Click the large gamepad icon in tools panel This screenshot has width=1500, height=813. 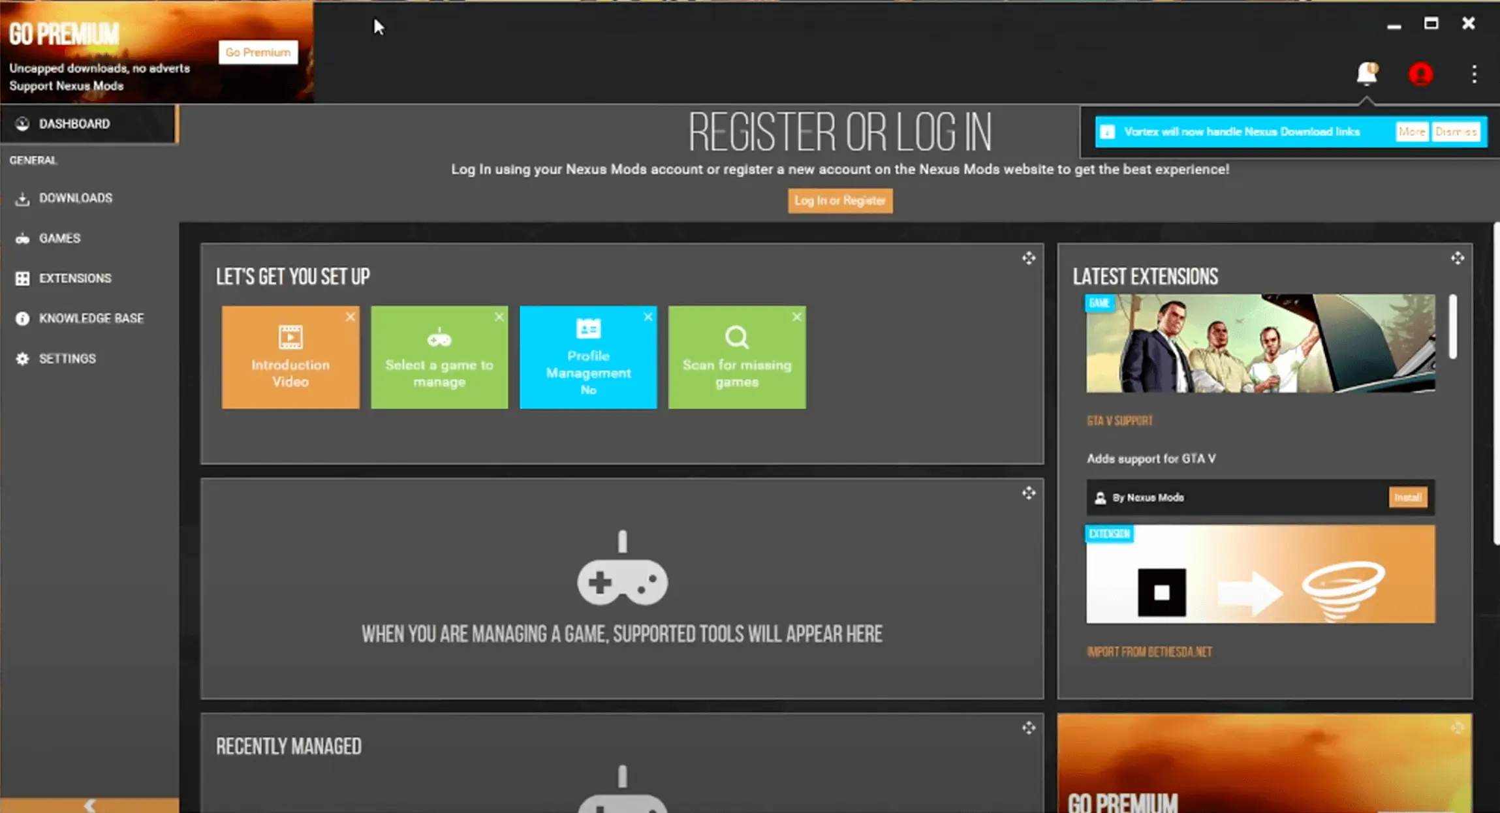click(x=622, y=568)
